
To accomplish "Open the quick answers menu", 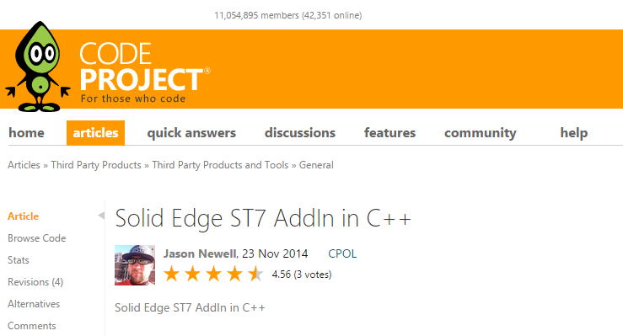I will pyautogui.click(x=191, y=133).
